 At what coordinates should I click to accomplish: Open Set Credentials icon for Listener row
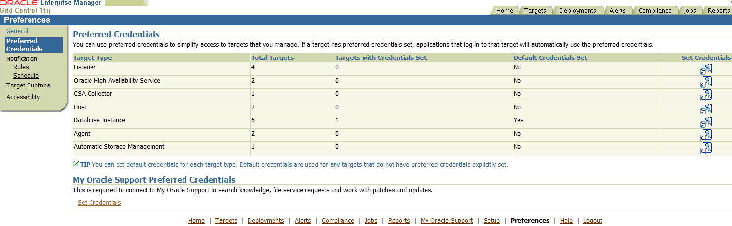[706, 69]
